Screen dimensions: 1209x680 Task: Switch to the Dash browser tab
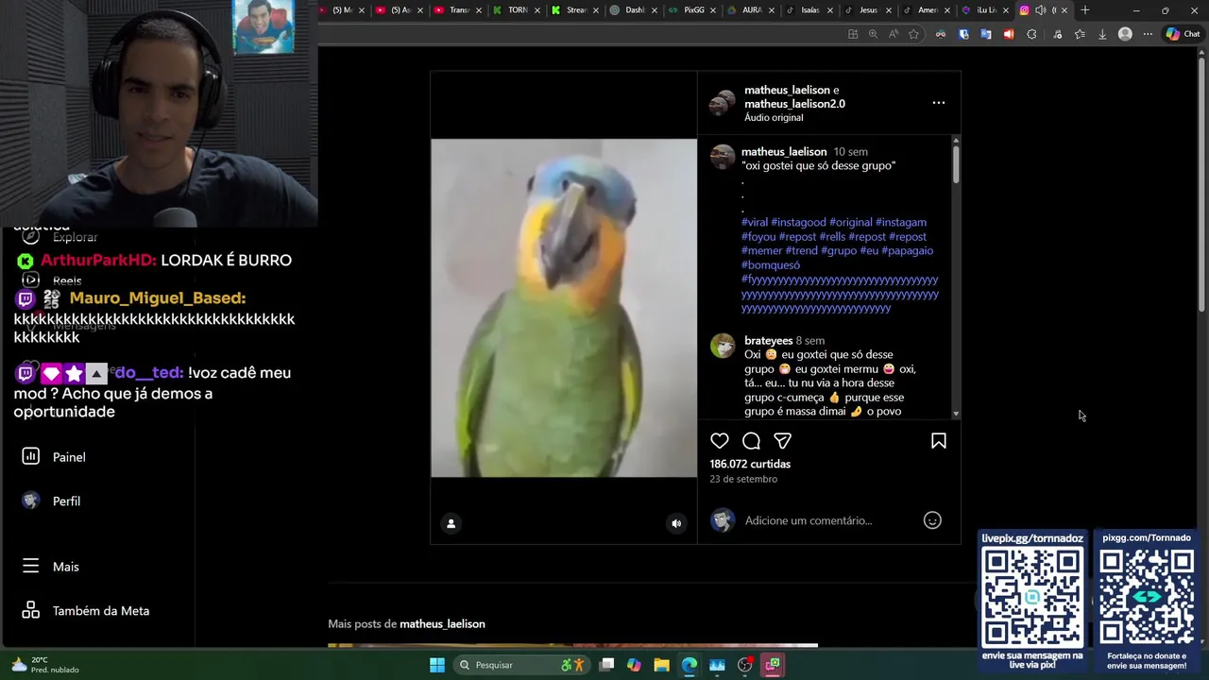pyautogui.click(x=634, y=10)
